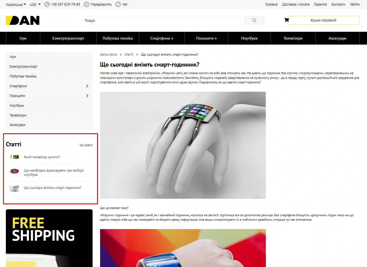Open the Українська language dropdown

pyautogui.click(x=16, y=4)
